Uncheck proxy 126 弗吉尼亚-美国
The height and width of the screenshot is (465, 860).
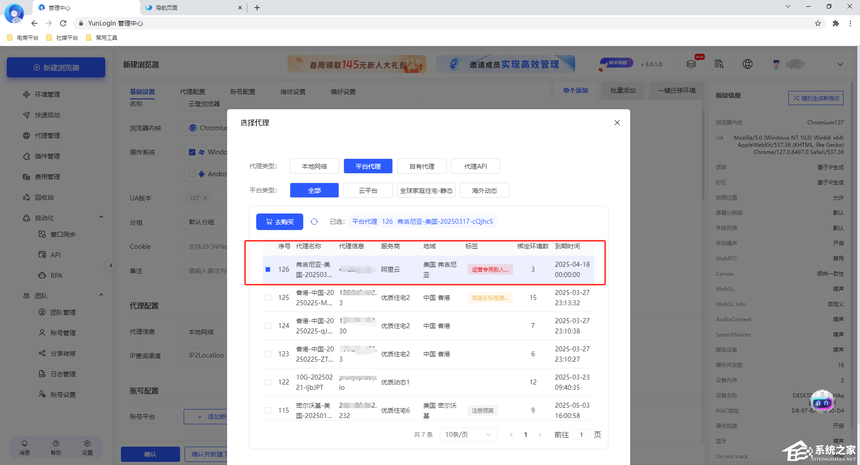[268, 269]
